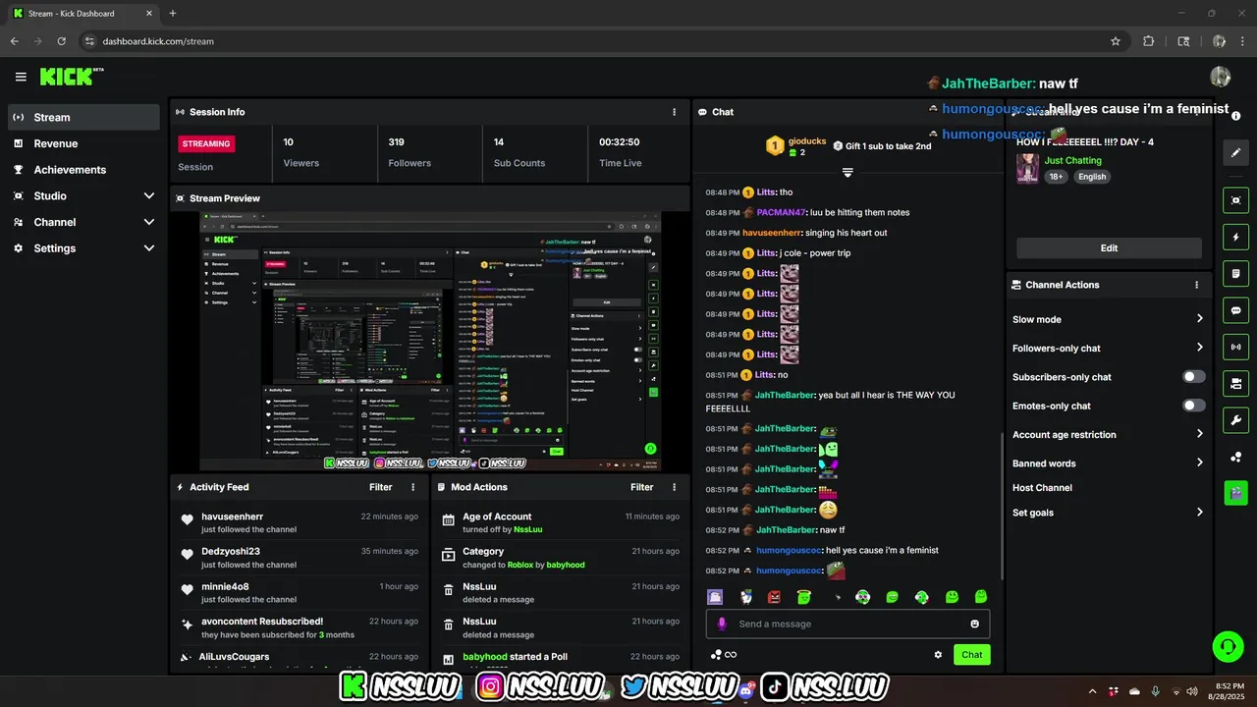Click the channel actions widget icon in right sidebar

(1235, 383)
